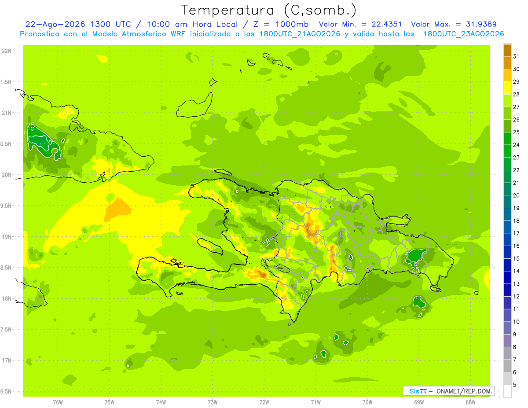Click legend value 22 on color scale
Screen dimensions: 528x408
point(517,170)
